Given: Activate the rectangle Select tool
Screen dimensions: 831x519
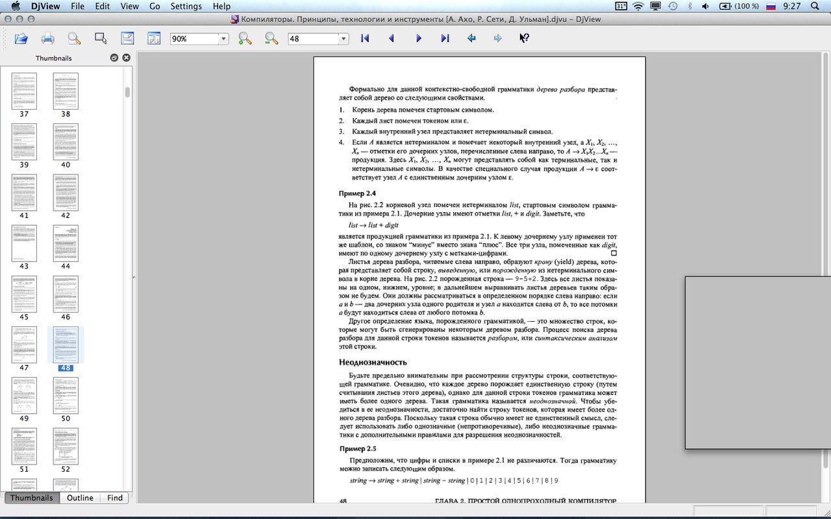Looking at the screenshot, I should (101, 38).
